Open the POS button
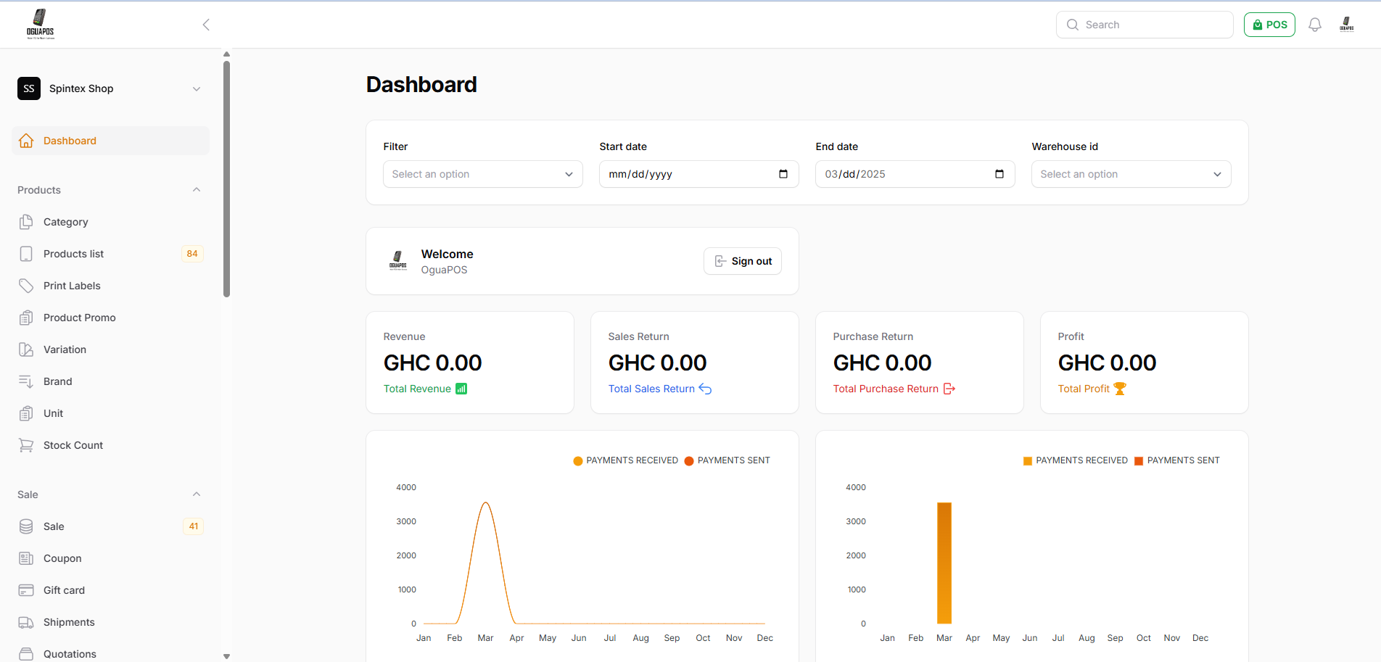This screenshot has height=662, width=1381. point(1269,25)
